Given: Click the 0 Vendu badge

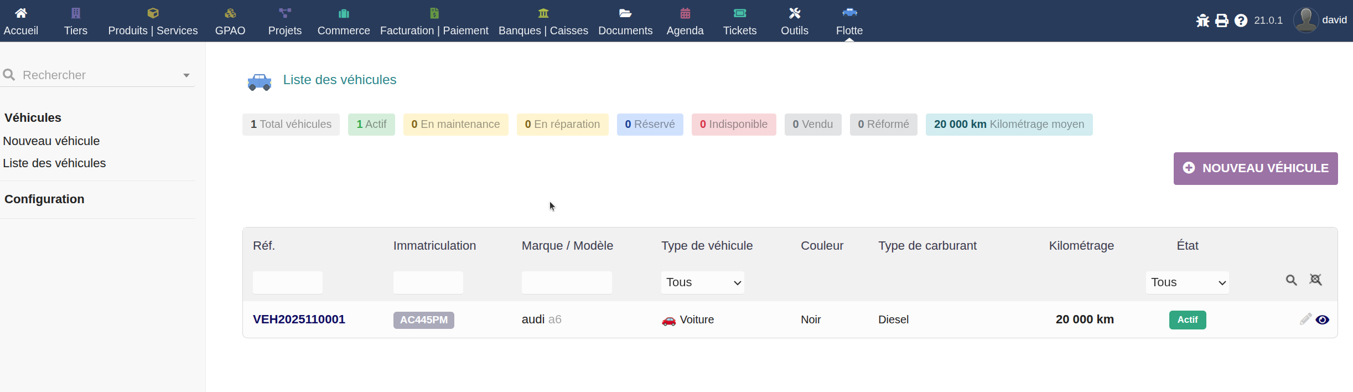Looking at the screenshot, I should pyautogui.click(x=813, y=125).
